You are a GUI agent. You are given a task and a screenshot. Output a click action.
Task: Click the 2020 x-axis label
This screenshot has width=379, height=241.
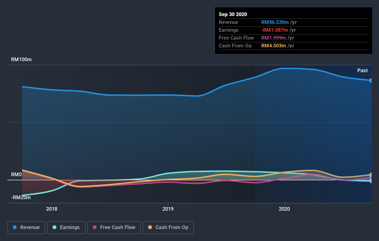point(284,209)
